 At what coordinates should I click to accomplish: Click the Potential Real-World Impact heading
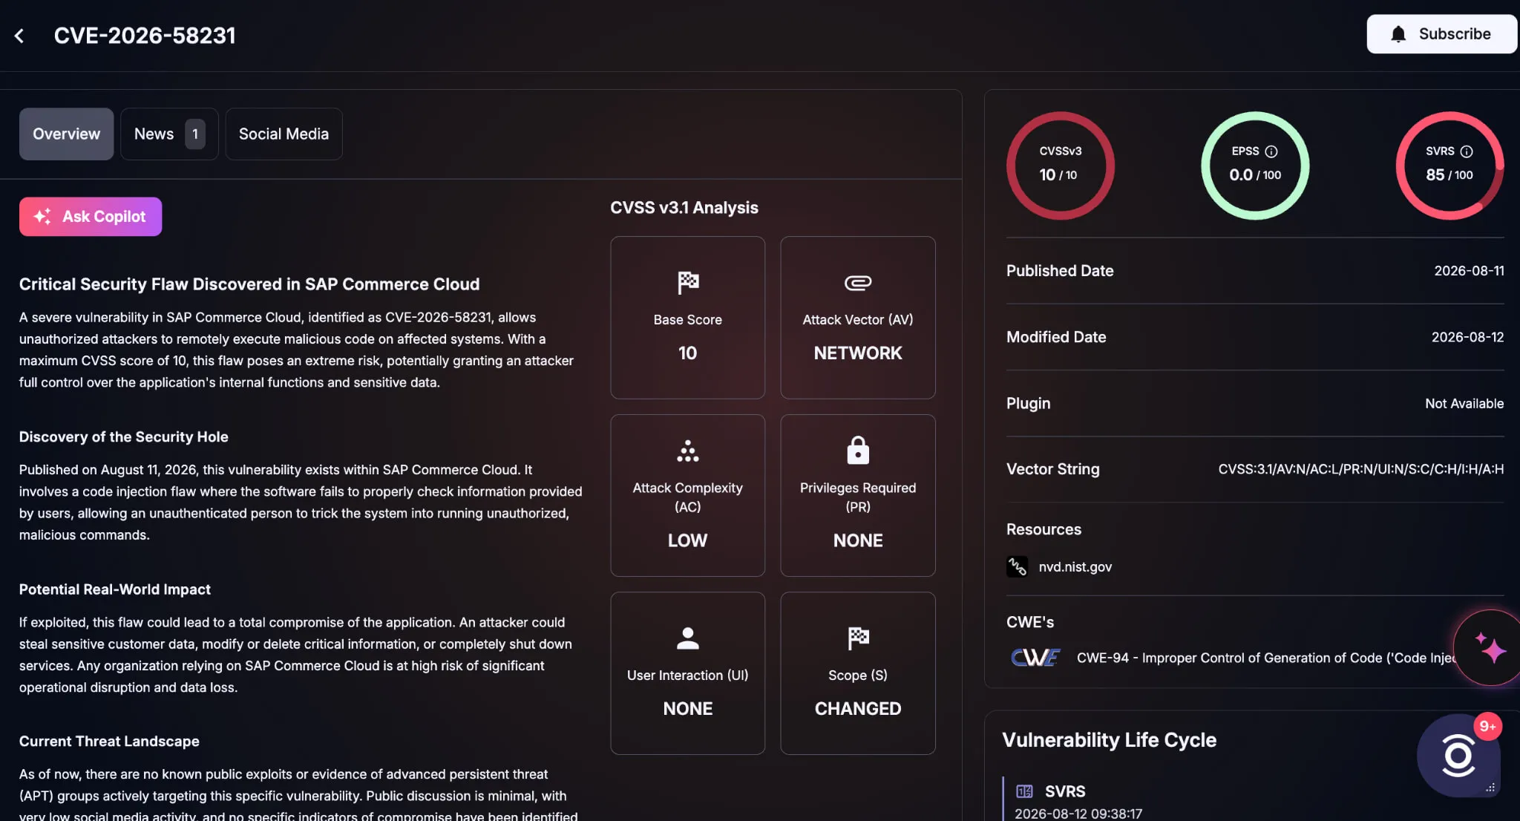coord(114,589)
